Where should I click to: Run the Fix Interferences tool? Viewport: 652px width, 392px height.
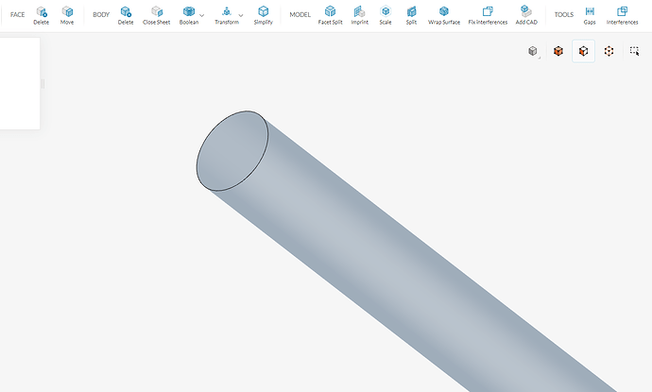488,15
